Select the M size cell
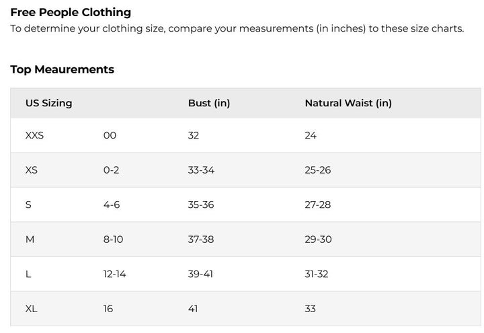 (30, 239)
